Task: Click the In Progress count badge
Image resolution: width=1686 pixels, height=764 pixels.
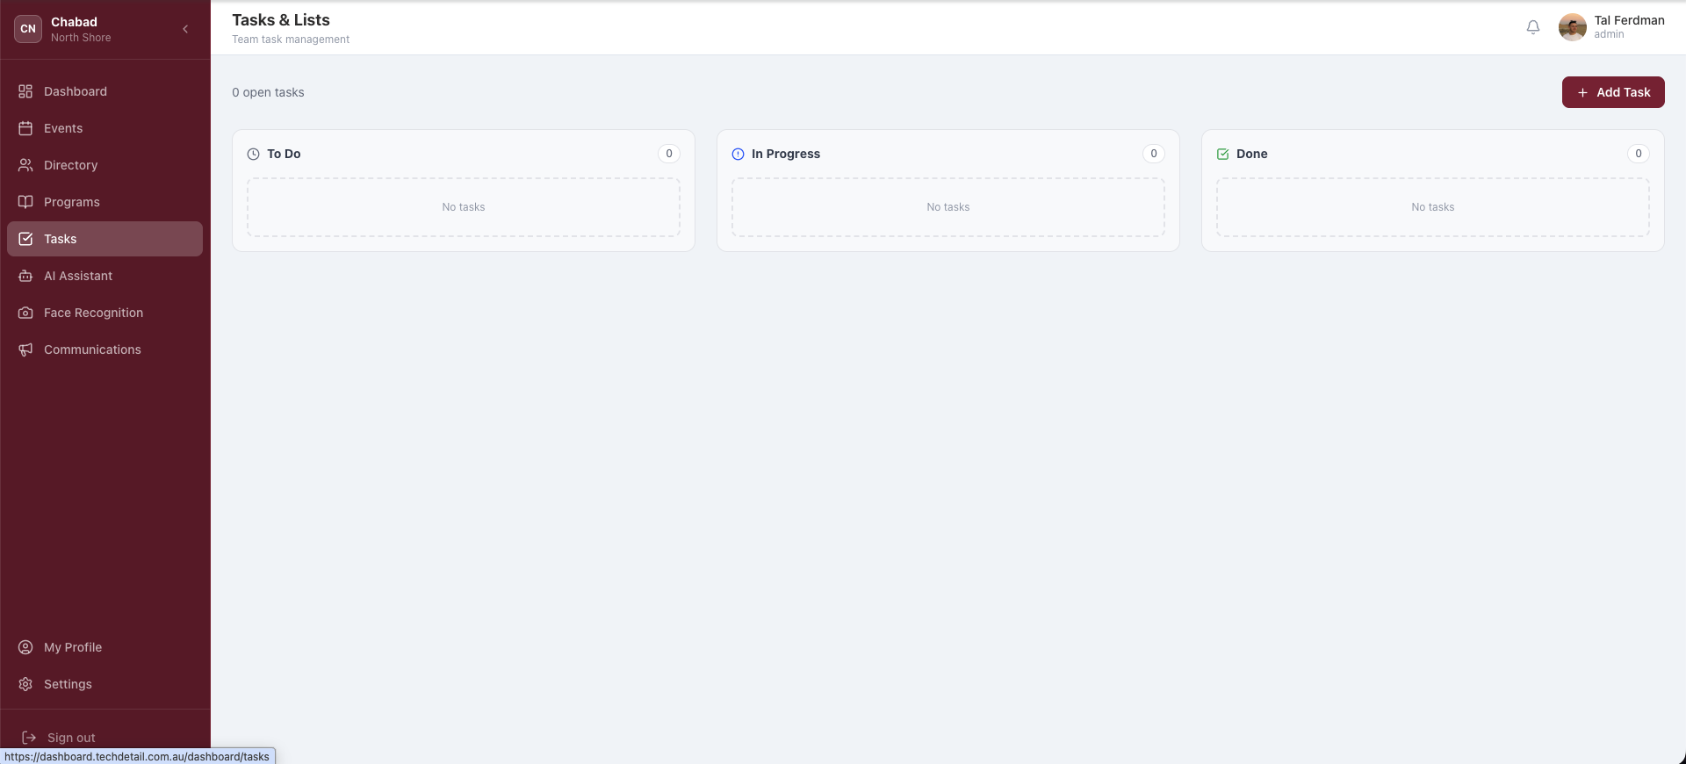Action: [1154, 154]
